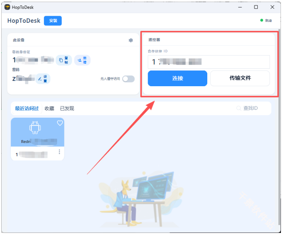The image size is (283, 235).
Task: Favorite the Redmi device with heart icon
Action: (x=60, y=123)
